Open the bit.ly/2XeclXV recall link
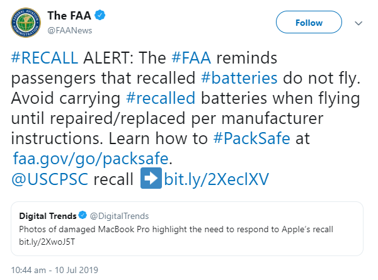The width and height of the screenshot is (378, 280). click(x=217, y=179)
